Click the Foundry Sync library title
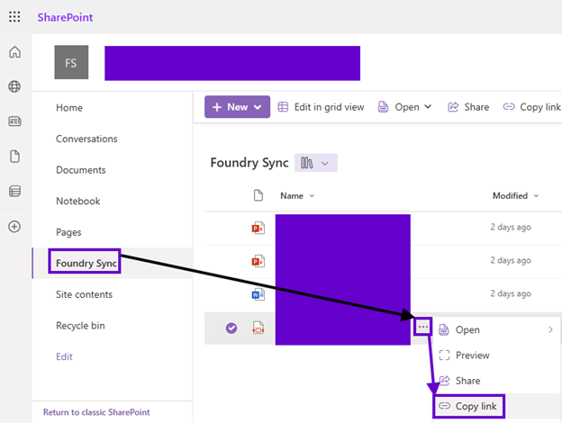 [249, 163]
